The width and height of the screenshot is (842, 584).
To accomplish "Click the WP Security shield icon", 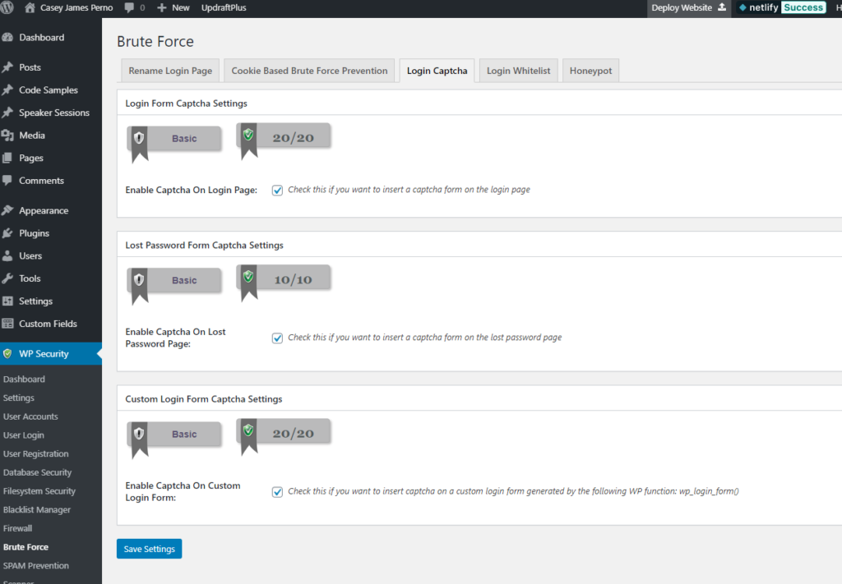I will coord(7,353).
